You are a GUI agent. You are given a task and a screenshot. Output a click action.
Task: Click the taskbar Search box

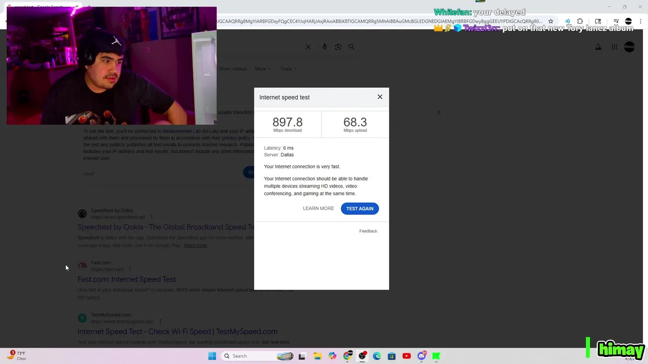pos(258,356)
